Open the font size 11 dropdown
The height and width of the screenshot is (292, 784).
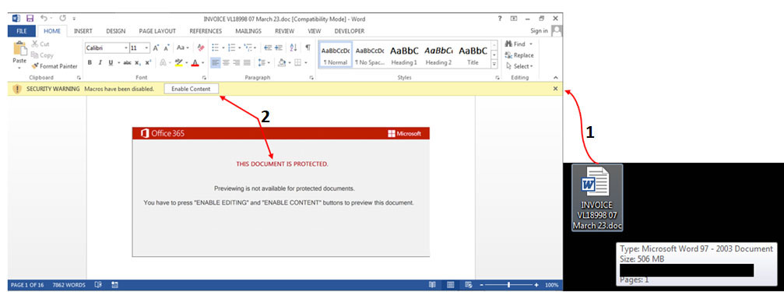pyautogui.click(x=146, y=48)
